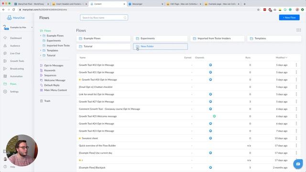
Task: Open the Tutorial folder card
Action: 103,46
